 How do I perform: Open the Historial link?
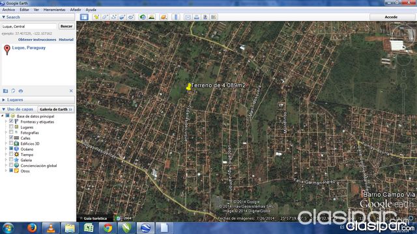(66, 40)
